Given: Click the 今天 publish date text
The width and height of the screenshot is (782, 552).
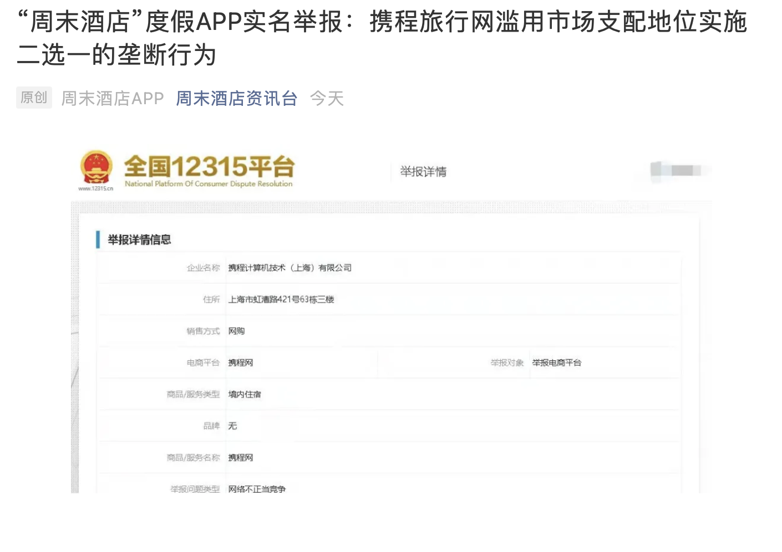Looking at the screenshot, I should pyautogui.click(x=327, y=98).
